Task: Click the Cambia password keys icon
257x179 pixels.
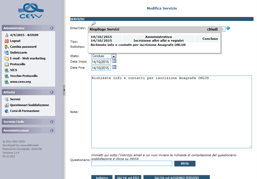Action: pos(7,47)
